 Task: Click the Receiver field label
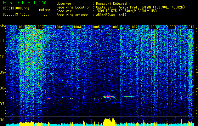64,11
